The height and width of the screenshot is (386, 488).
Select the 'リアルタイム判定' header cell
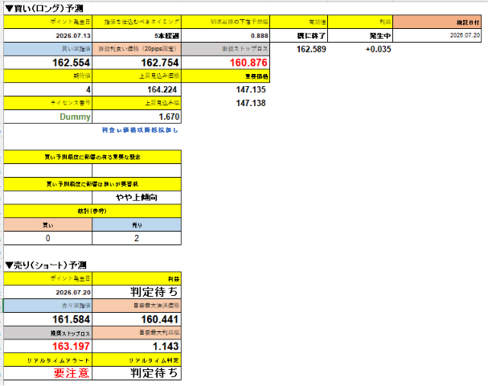tap(137, 360)
